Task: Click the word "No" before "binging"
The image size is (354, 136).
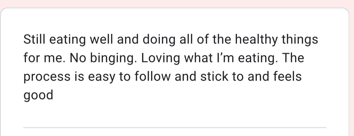Action: pos(78,58)
